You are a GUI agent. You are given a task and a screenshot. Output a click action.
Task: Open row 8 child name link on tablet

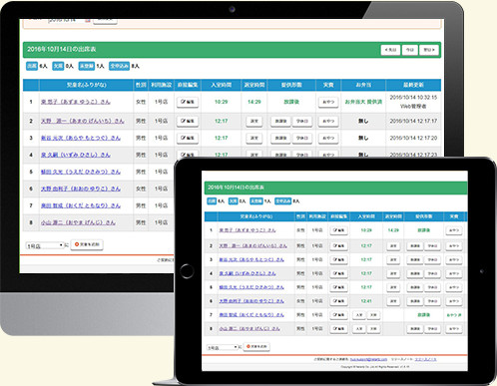pyautogui.click(x=249, y=329)
